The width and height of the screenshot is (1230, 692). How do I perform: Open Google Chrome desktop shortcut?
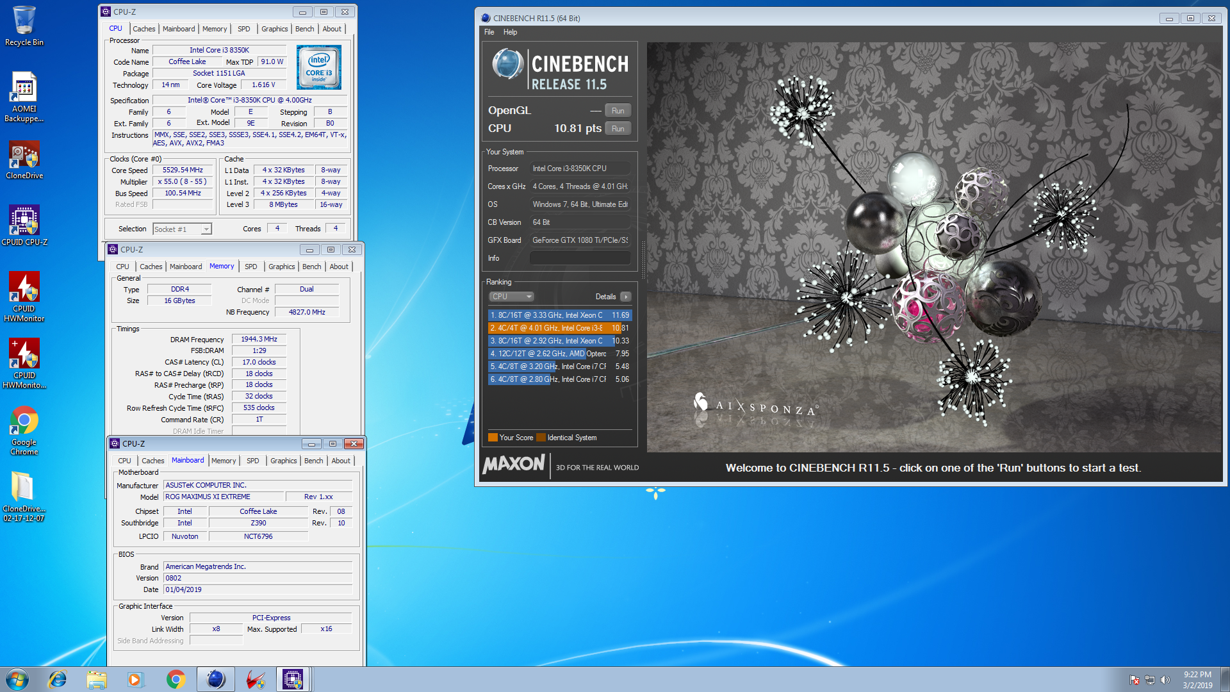click(24, 431)
